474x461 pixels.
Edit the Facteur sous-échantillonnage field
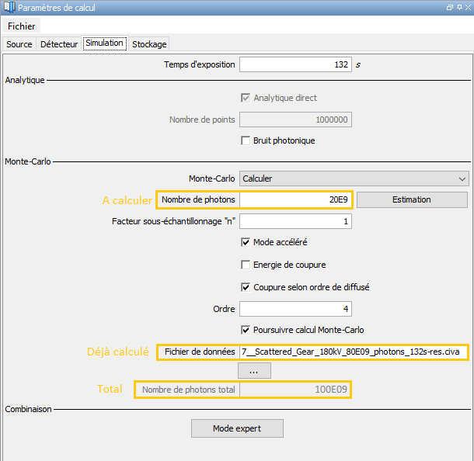(x=295, y=222)
